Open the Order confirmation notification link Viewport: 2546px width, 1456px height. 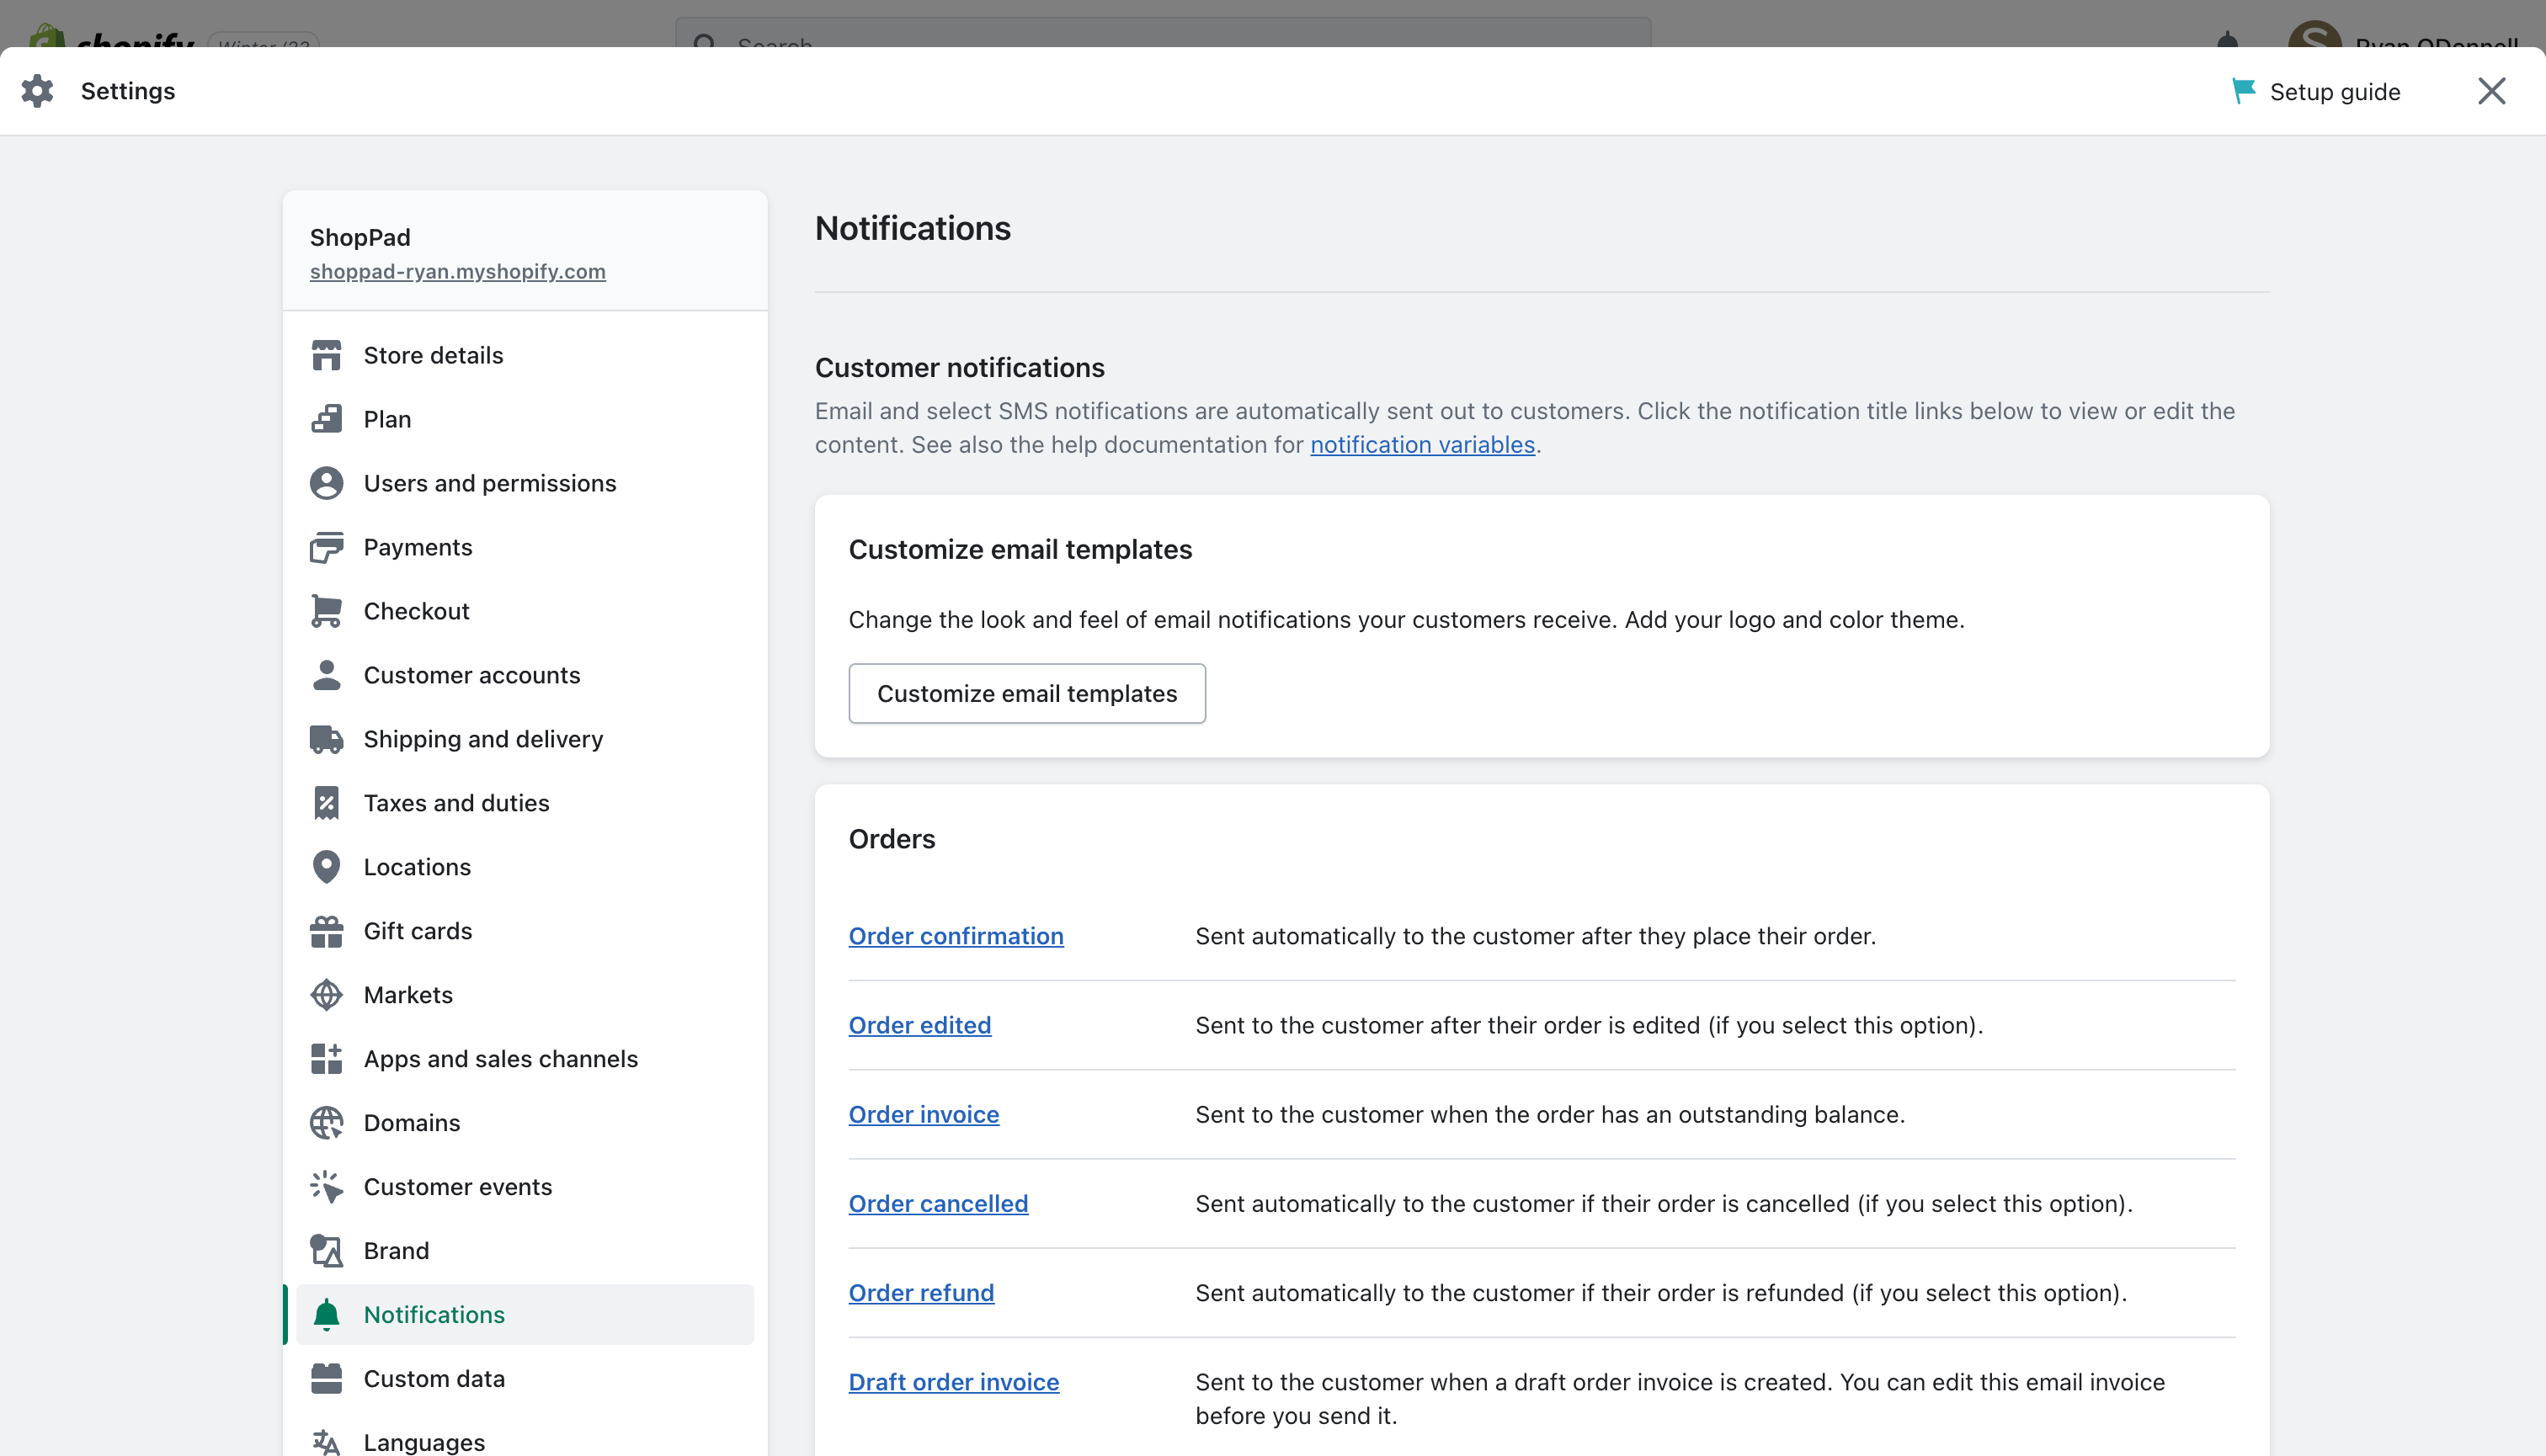955,935
